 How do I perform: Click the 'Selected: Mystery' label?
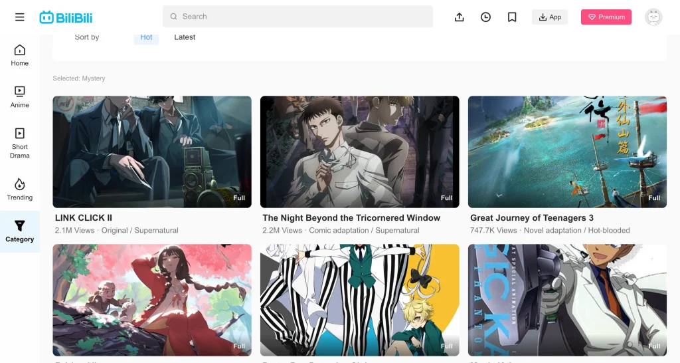79,78
